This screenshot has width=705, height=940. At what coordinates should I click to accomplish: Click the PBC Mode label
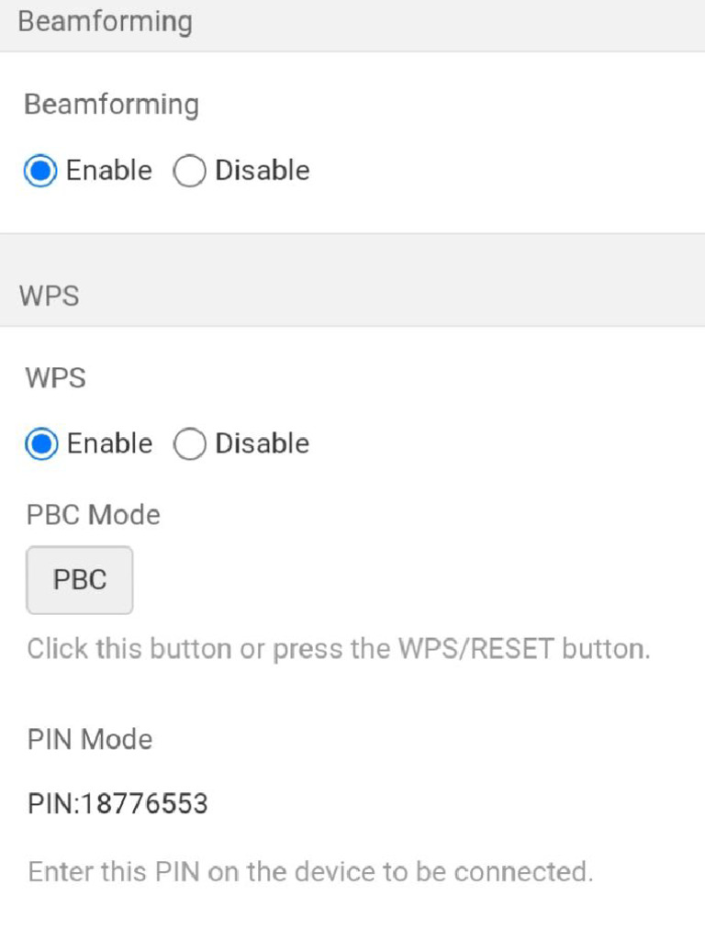tap(93, 515)
